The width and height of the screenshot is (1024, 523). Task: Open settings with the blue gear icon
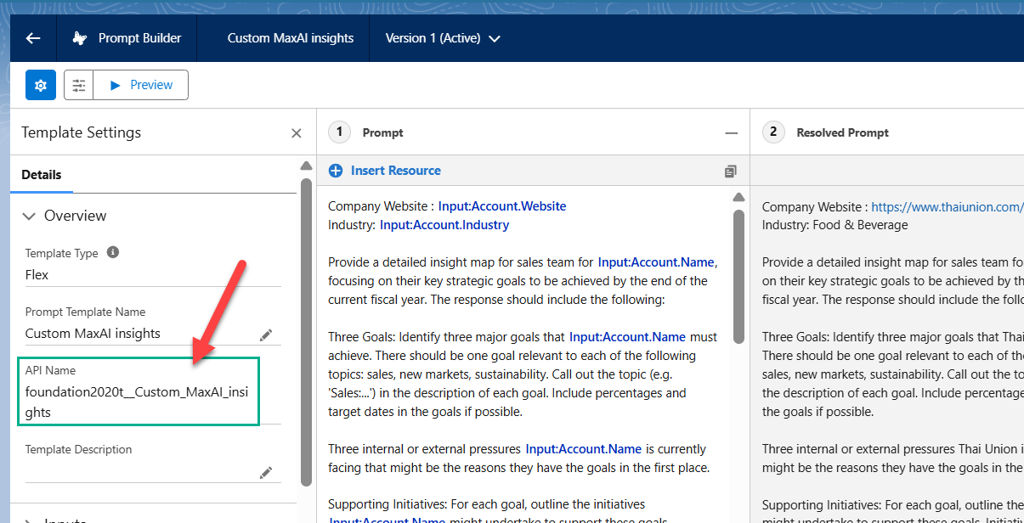click(41, 85)
